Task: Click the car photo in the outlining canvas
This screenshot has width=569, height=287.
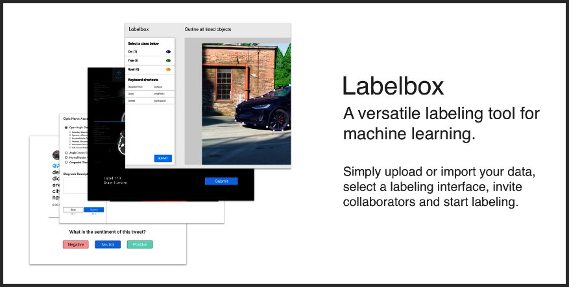Action: click(246, 104)
